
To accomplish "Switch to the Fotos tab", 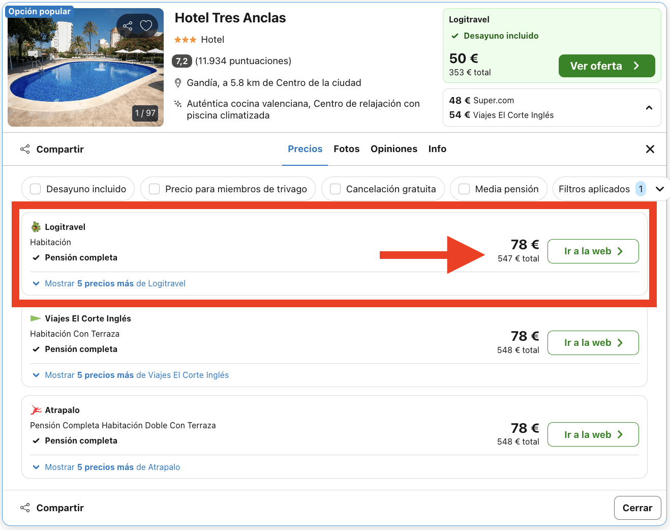I will click(346, 149).
